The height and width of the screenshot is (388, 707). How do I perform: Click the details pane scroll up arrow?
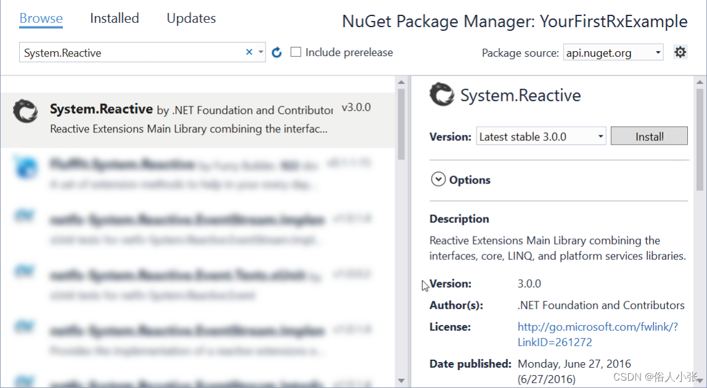click(x=700, y=82)
